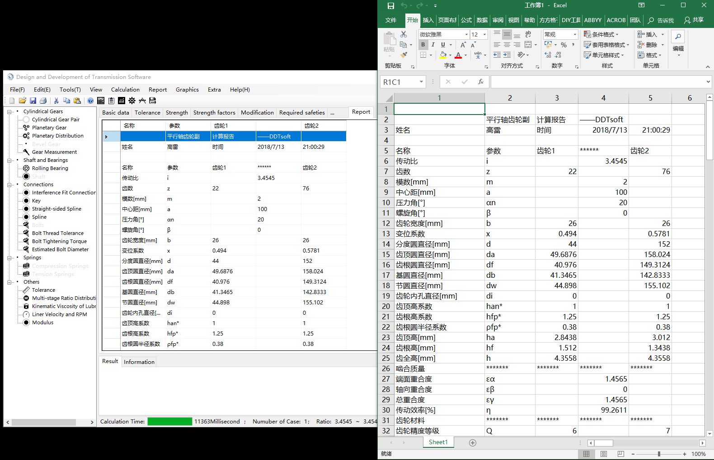This screenshot has width=714, height=460.
Task: Open the Graphics menu in DDTsoft
Action: [187, 90]
